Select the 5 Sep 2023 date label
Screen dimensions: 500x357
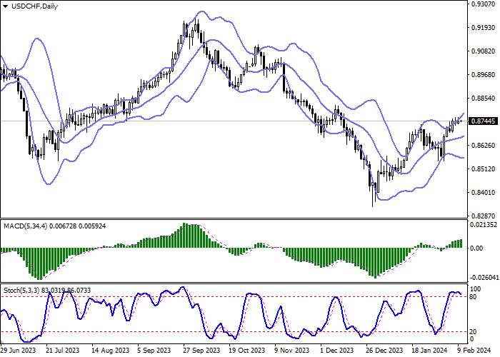[x=156, y=350]
